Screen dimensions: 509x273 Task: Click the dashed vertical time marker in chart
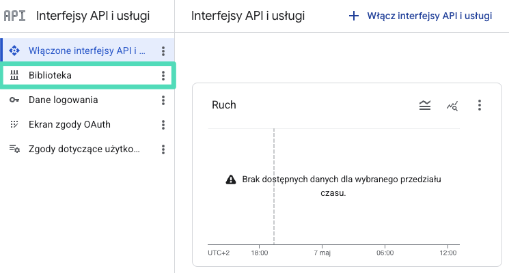(x=274, y=186)
